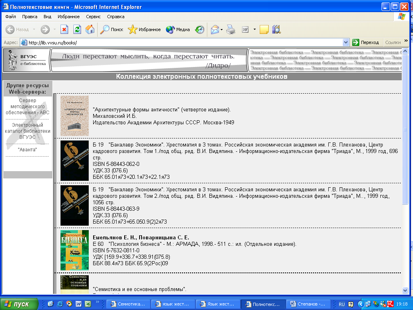Switch to capitalized "Язык жест…" taskbar window
The height and width of the screenshot is (310, 413).
pos(218,304)
